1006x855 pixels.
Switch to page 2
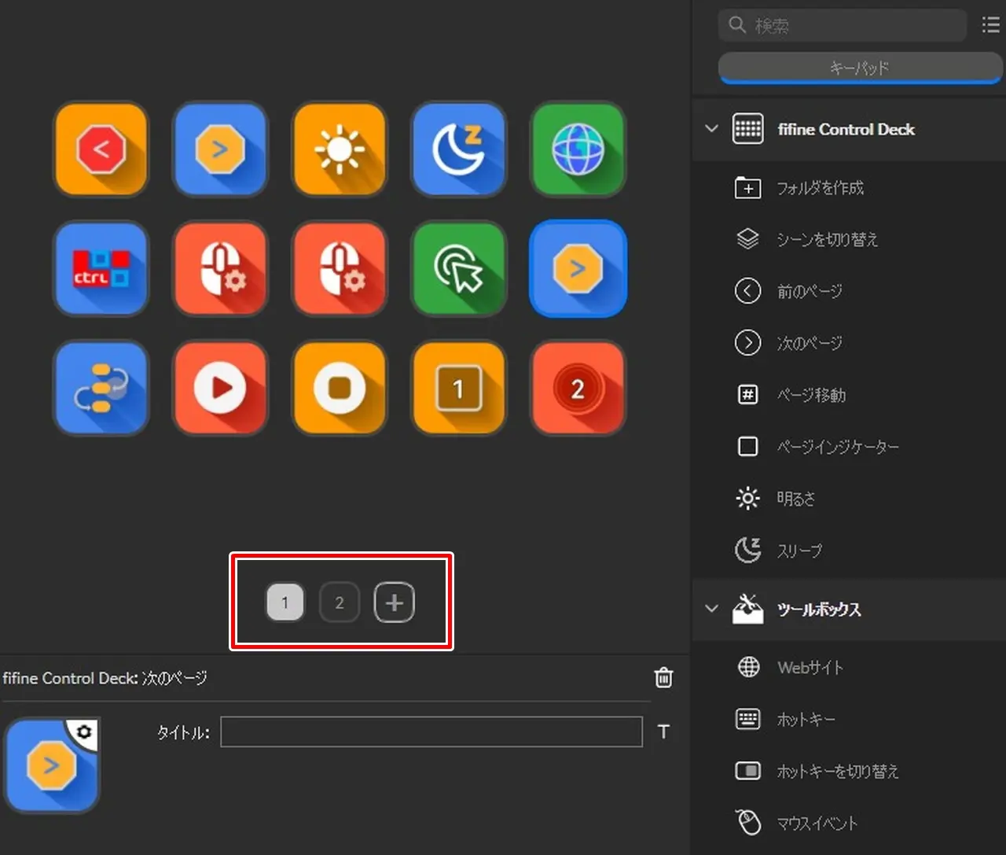tap(340, 603)
